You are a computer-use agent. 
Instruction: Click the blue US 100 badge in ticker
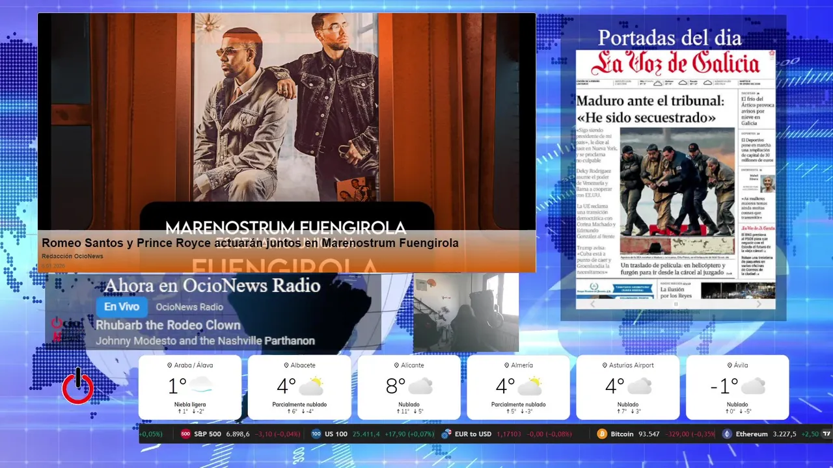[316, 434]
